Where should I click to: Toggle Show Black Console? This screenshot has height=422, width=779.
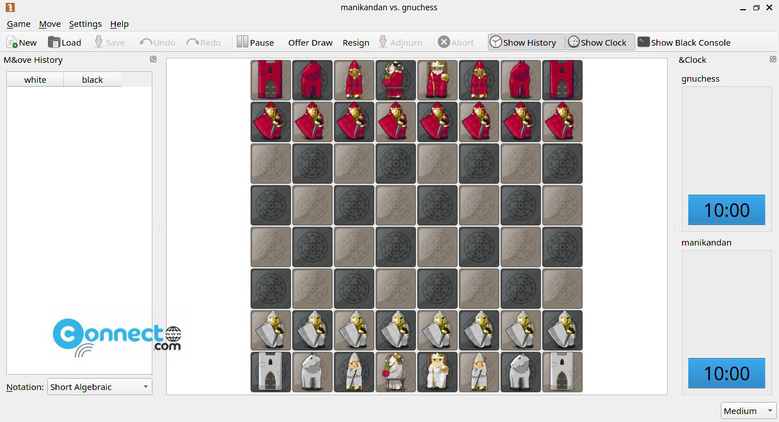[x=684, y=42]
